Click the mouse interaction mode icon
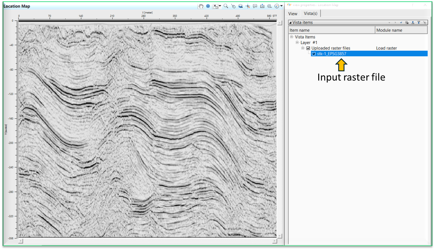Viewport: 435px width, 250px height. tap(233, 6)
